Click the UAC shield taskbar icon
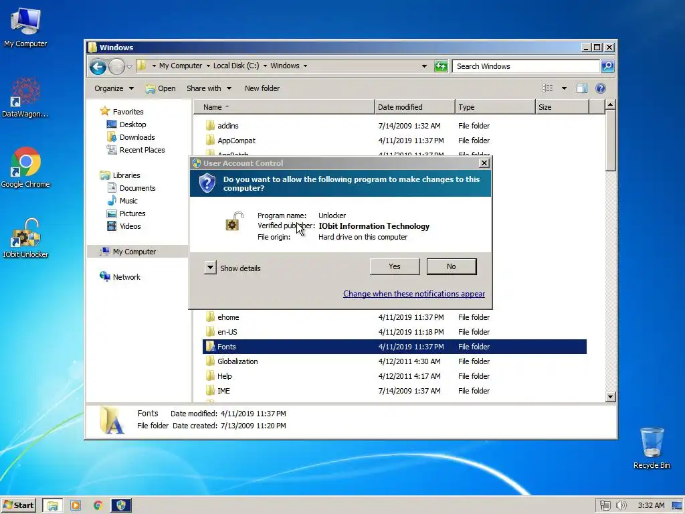 click(x=121, y=506)
